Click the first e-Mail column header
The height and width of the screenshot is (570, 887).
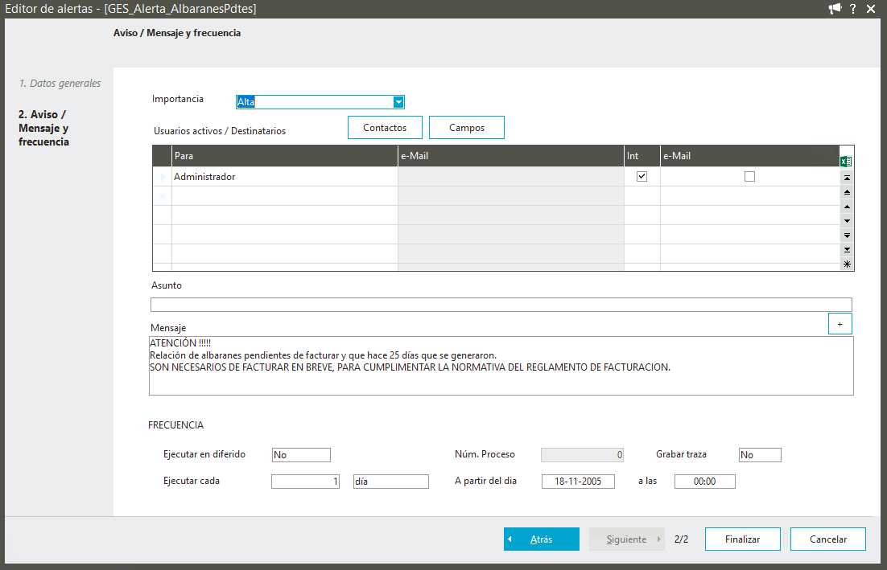[511, 156]
